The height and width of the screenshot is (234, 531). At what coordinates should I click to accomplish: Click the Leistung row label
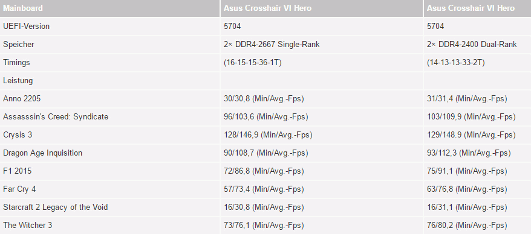click(18, 80)
